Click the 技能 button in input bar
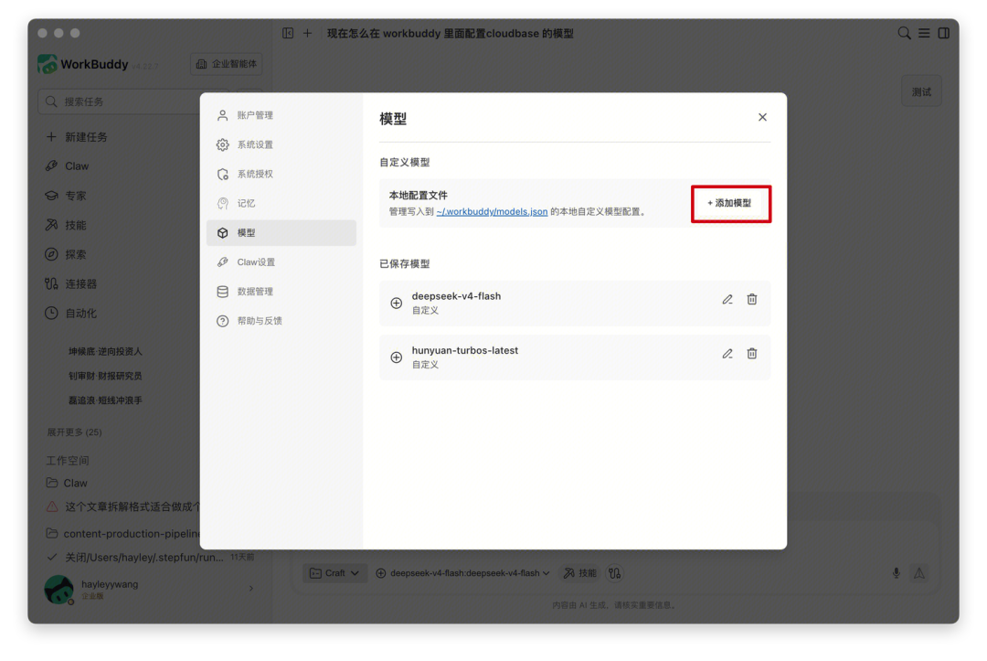This screenshot has height=661, width=987. 579,573
